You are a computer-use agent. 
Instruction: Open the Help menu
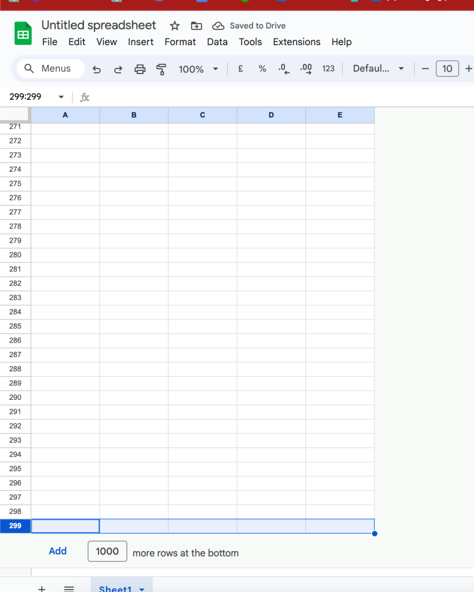(341, 42)
